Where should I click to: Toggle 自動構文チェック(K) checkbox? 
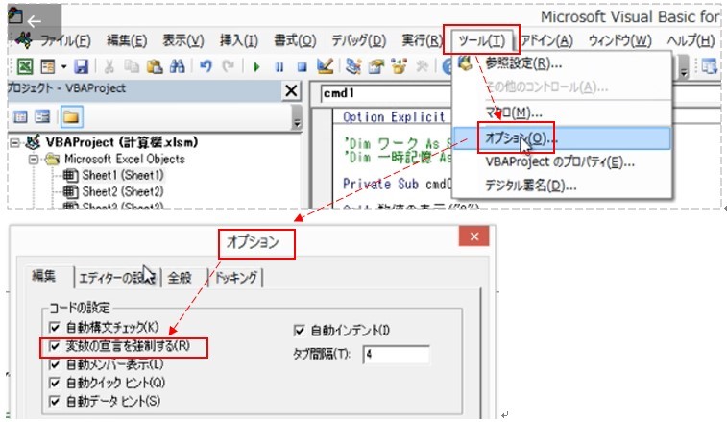coord(53,328)
